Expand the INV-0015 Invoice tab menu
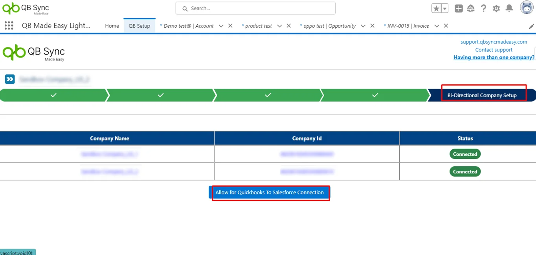Viewport: 536px width, 255px height. click(437, 26)
